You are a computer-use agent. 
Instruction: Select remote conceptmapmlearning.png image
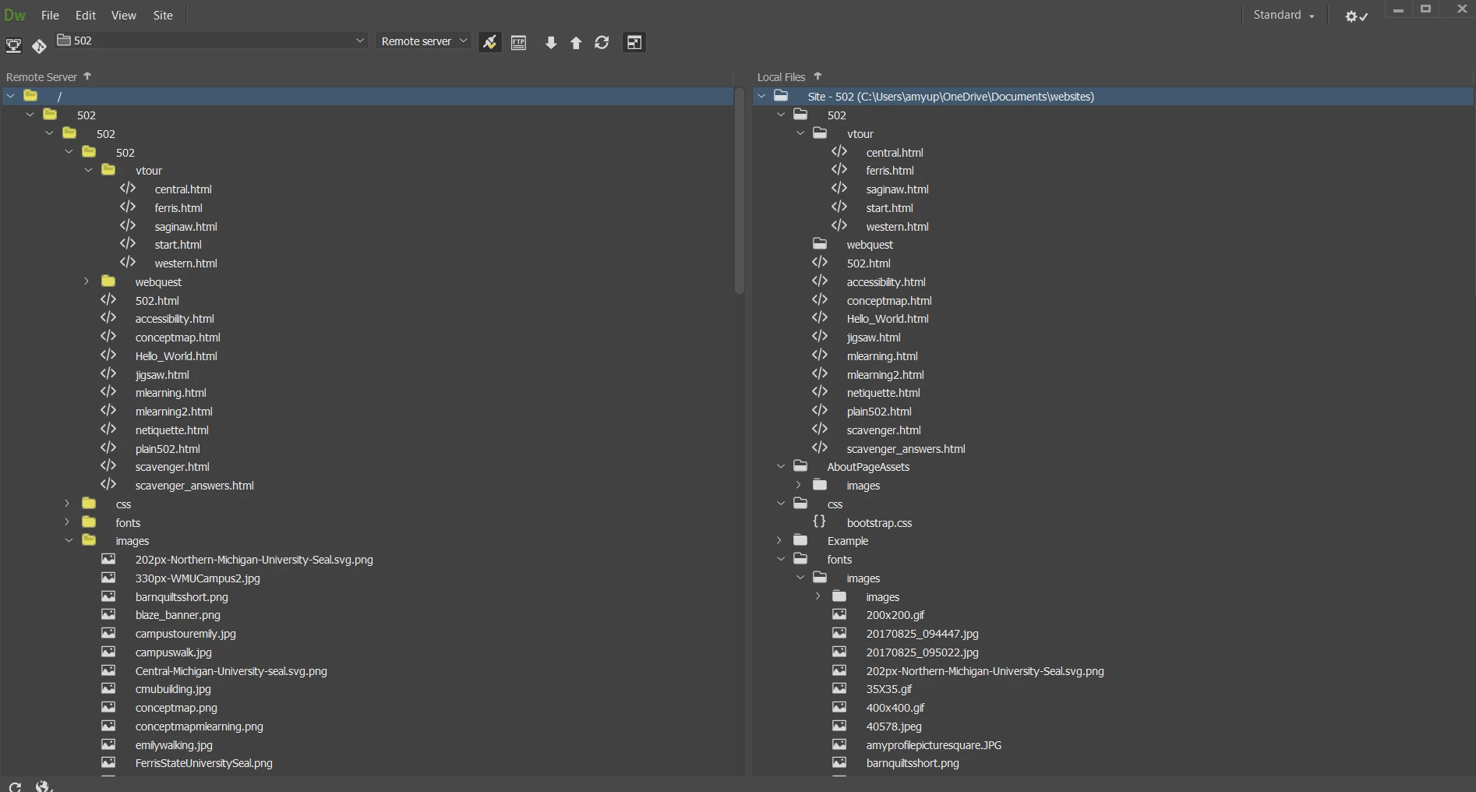pos(199,727)
